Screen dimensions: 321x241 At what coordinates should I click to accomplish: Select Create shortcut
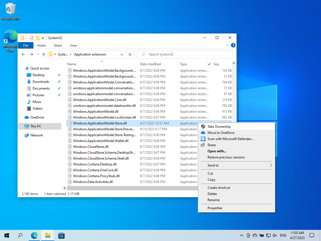(237, 188)
